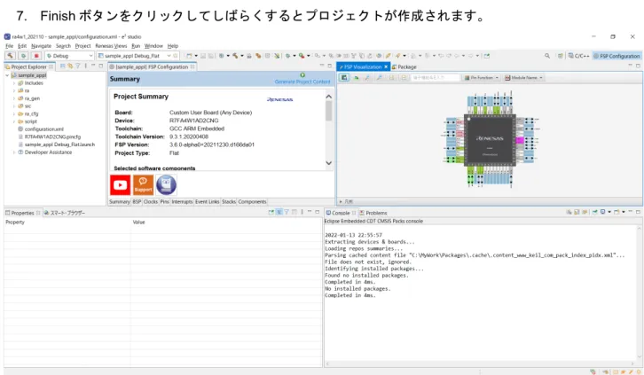Expand the ra_gen folder
This screenshot has height=375, width=644.
pos(14,98)
